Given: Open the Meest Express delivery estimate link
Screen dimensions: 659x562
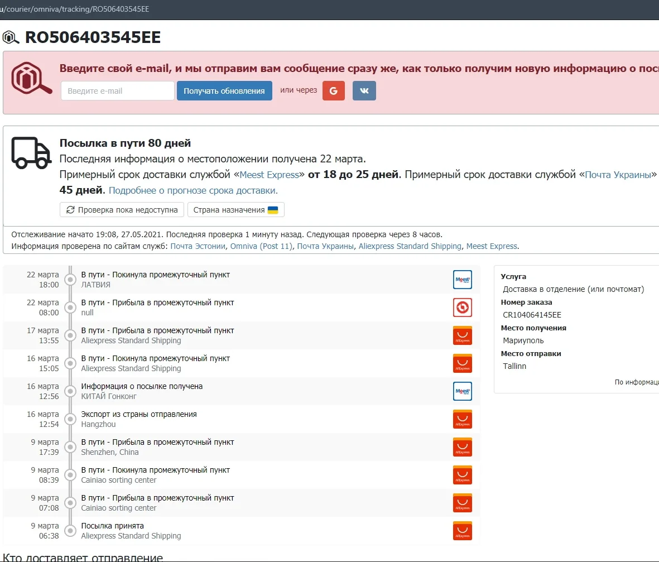Looking at the screenshot, I should click(x=269, y=175).
